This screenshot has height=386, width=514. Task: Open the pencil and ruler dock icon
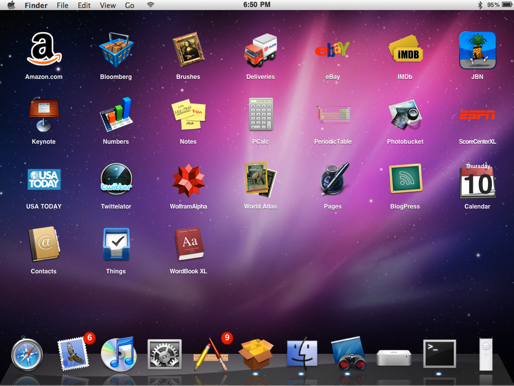[x=211, y=355]
